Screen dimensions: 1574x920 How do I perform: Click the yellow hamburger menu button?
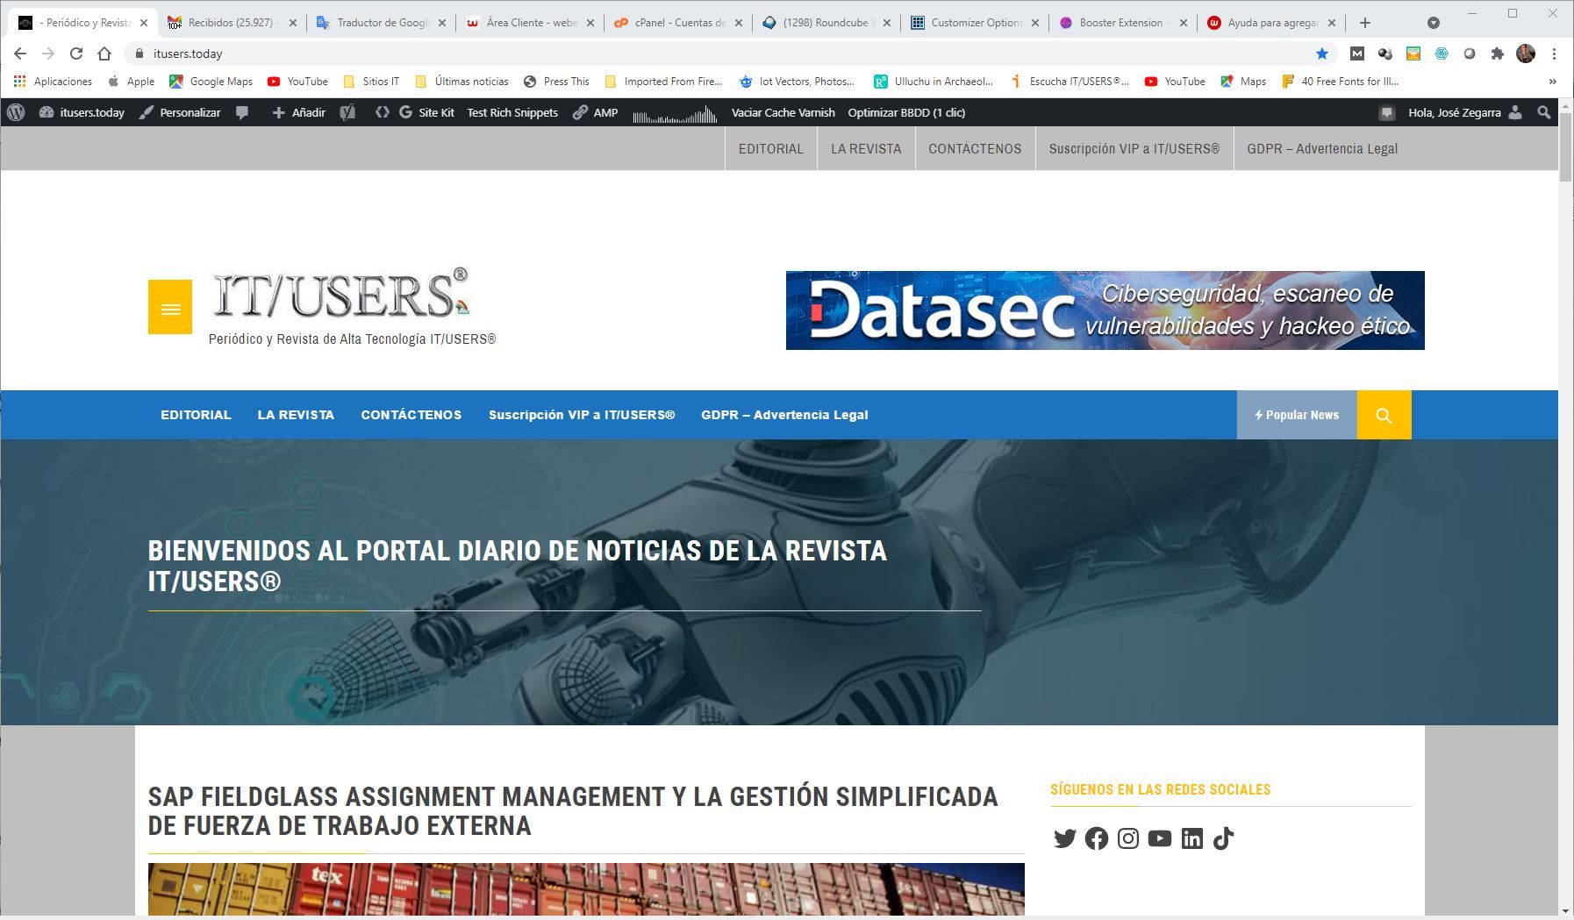click(x=170, y=307)
